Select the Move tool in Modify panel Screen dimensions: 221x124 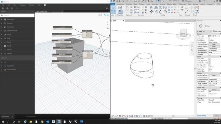click(152, 12)
